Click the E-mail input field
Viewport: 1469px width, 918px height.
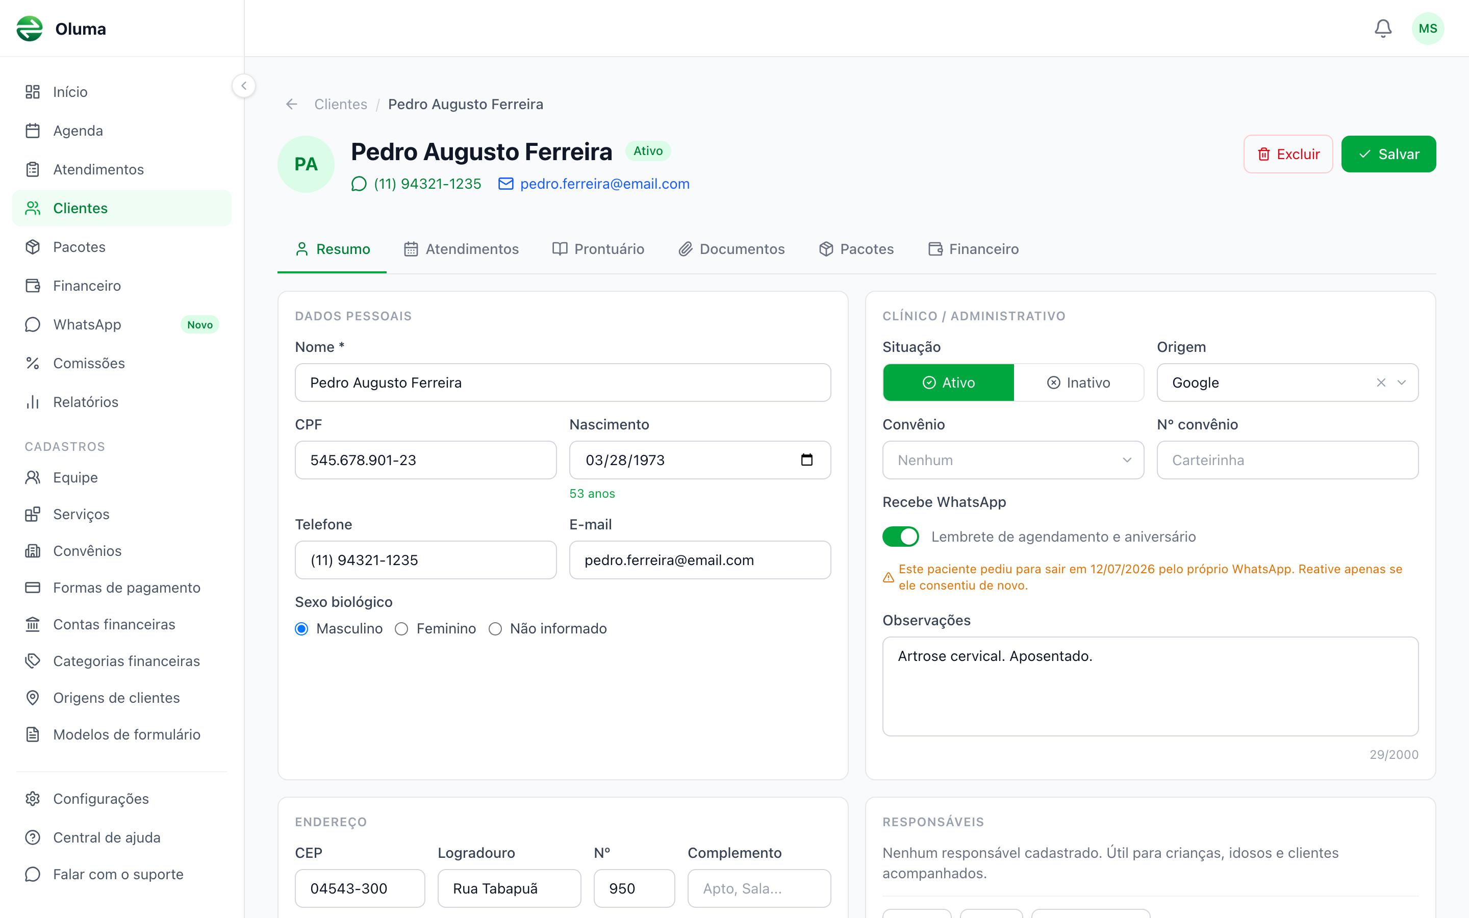tap(700, 560)
